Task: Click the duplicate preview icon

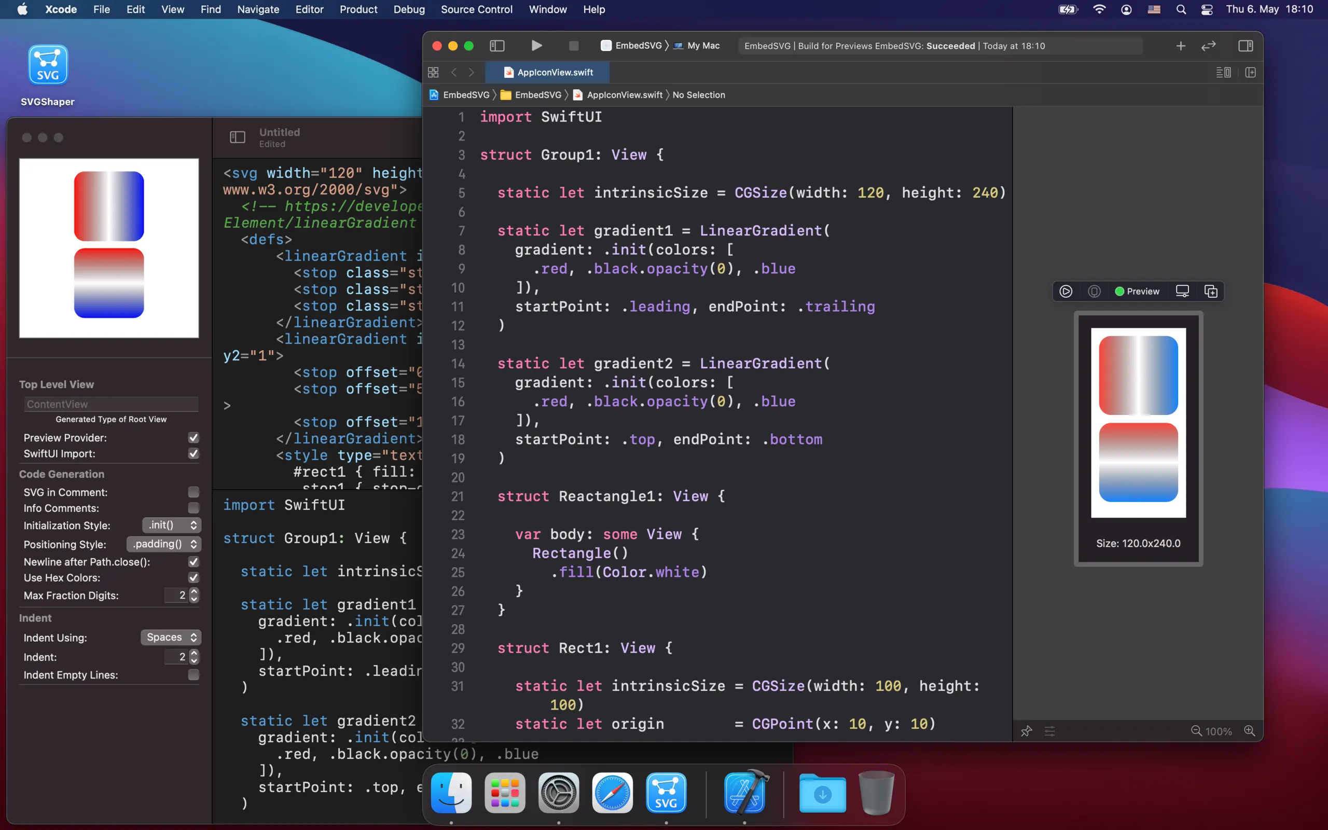Action: [x=1211, y=292]
